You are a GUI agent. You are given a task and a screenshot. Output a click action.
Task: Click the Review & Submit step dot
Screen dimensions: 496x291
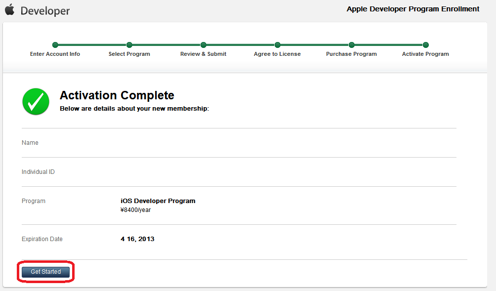tap(204, 45)
